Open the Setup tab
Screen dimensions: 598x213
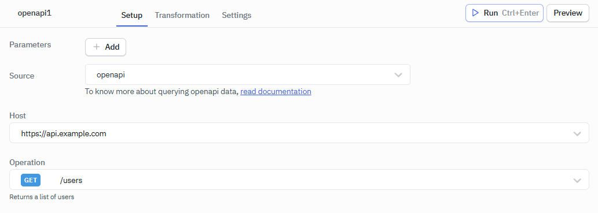[131, 15]
